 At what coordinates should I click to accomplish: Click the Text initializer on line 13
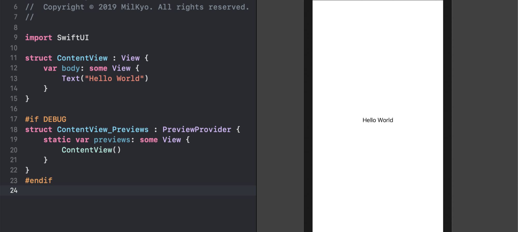point(71,78)
